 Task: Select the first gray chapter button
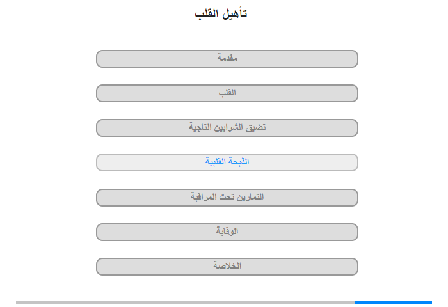tap(227, 59)
